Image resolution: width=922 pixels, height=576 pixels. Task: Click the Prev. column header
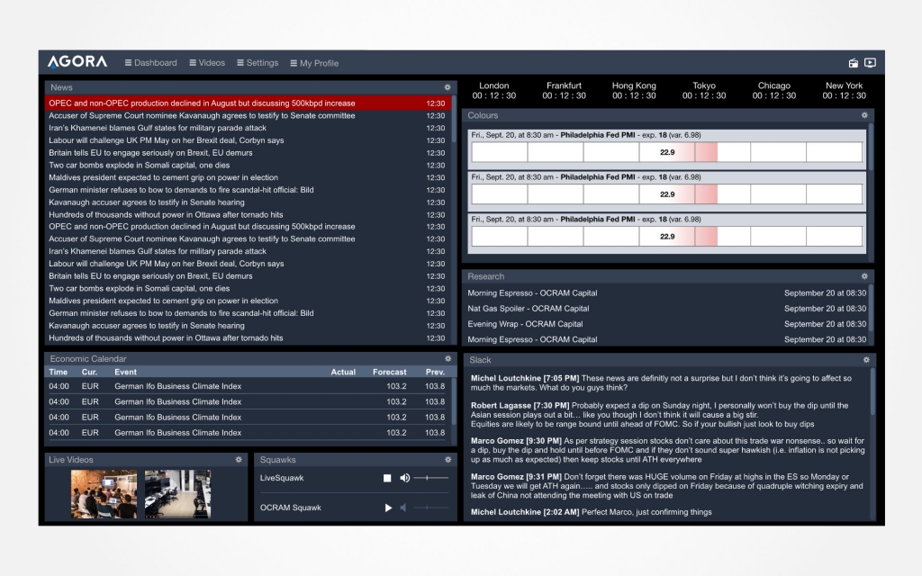coord(435,372)
